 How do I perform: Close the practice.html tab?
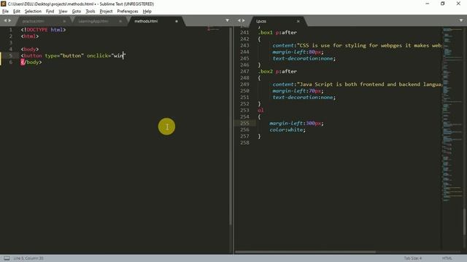pyautogui.click(x=64, y=21)
